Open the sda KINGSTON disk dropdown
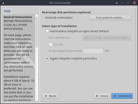 click(107, 38)
